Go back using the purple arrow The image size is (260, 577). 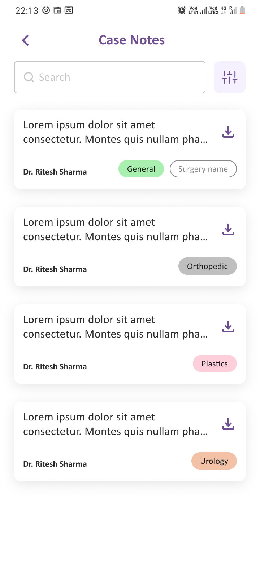pyautogui.click(x=25, y=40)
